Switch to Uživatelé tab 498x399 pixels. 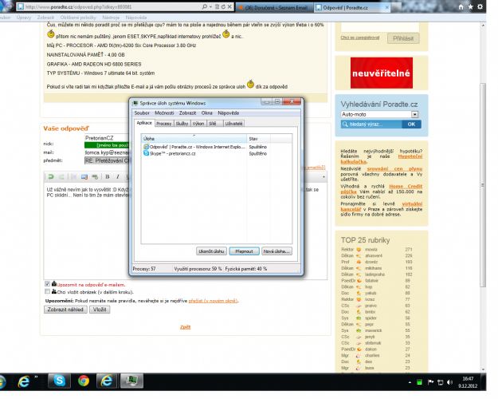click(233, 124)
